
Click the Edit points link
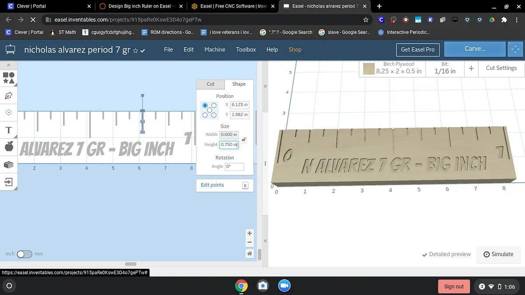click(213, 185)
